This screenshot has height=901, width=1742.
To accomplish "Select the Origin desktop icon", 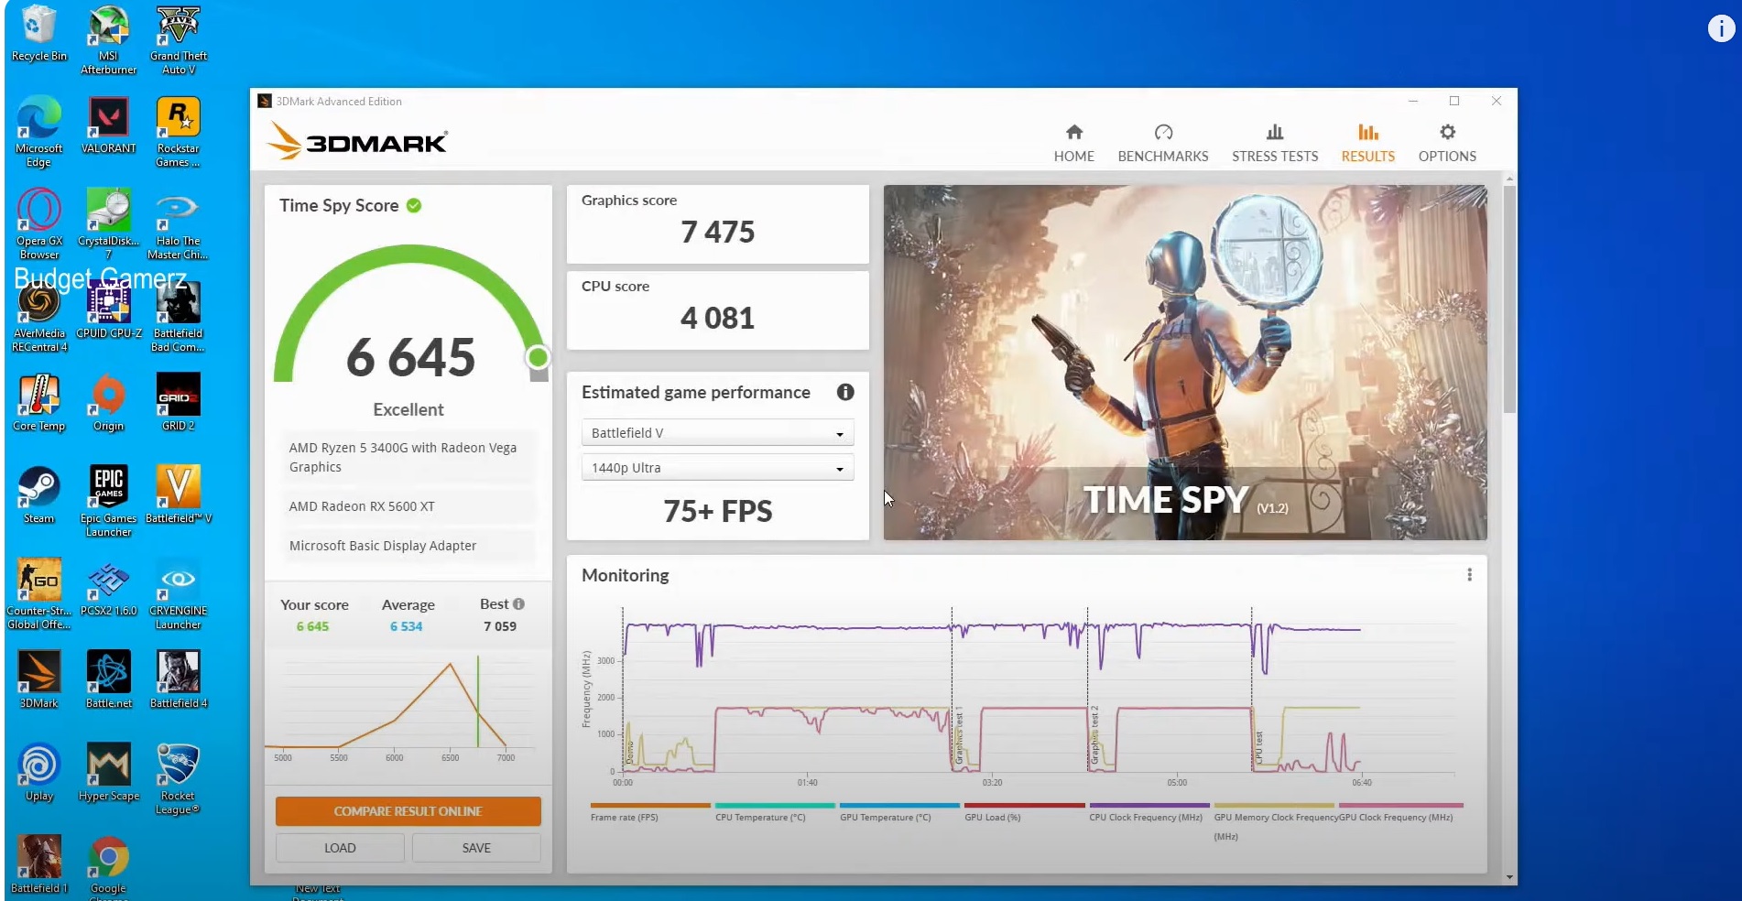I will click(x=108, y=403).
